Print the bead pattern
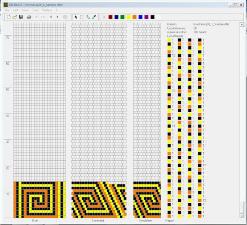Screen dimensions: 247x225 (x=29, y=17)
